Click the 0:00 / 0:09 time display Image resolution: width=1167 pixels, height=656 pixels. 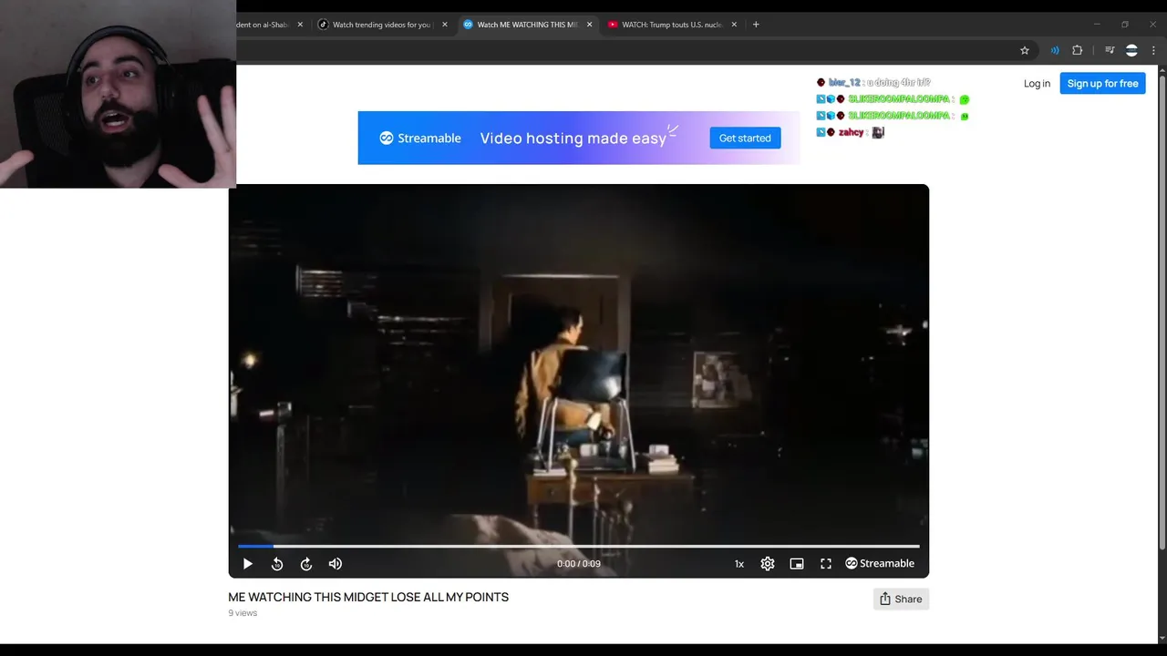pyautogui.click(x=579, y=564)
